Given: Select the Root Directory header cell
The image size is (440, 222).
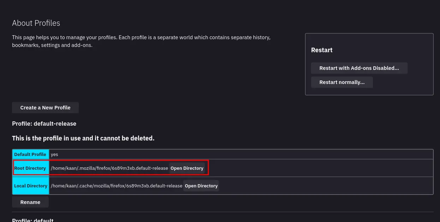Looking at the screenshot, I should coord(30,168).
